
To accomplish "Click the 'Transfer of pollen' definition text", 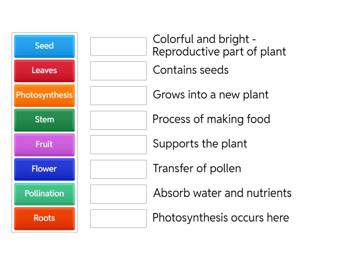I will point(197,168).
